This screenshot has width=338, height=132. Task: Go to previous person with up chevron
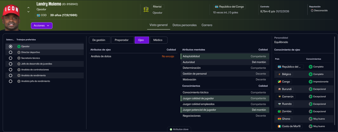pos(29,8)
